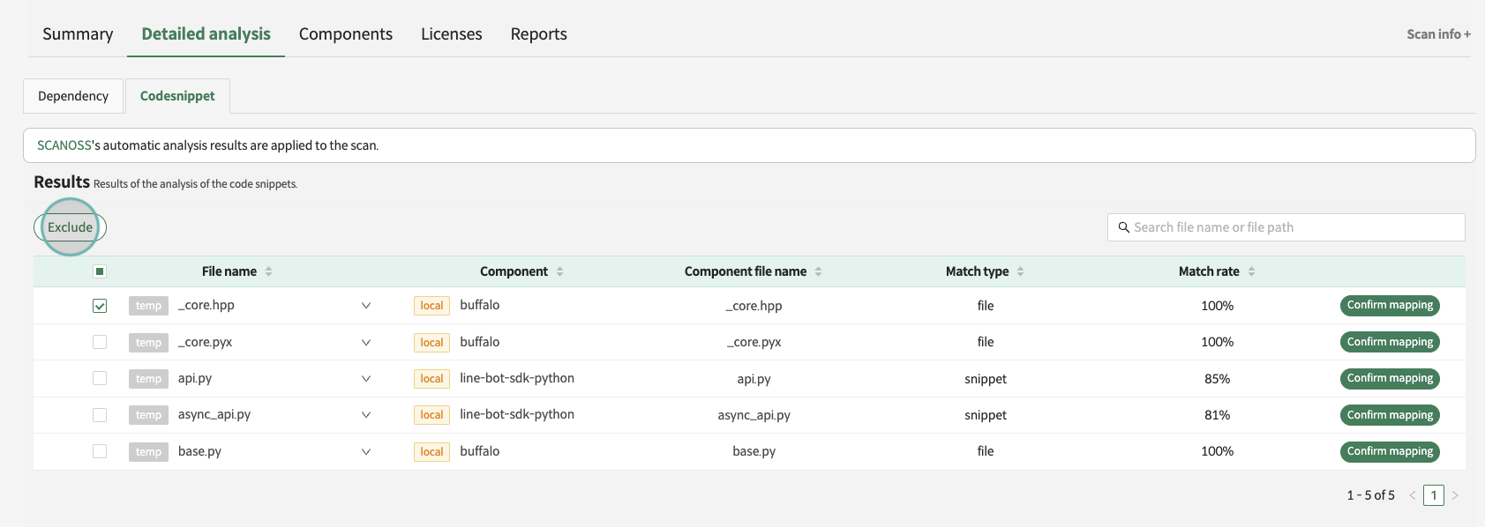Open the SCANOSS link

[x=64, y=145]
